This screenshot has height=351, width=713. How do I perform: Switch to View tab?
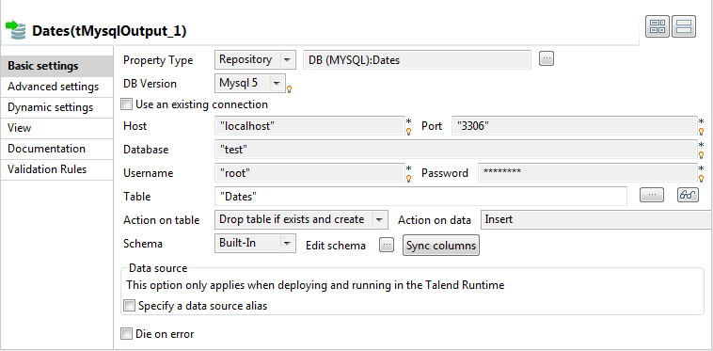pyautogui.click(x=56, y=128)
